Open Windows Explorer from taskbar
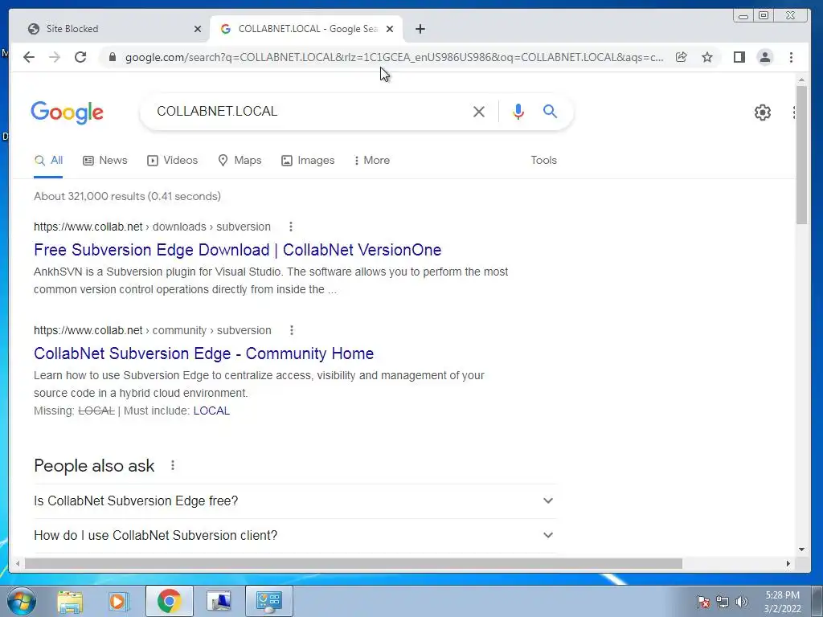The image size is (823, 617). coord(70,601)
